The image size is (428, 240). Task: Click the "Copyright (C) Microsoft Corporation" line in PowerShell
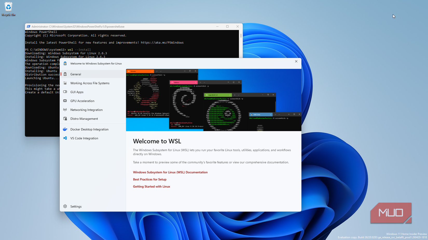[76, 35]
